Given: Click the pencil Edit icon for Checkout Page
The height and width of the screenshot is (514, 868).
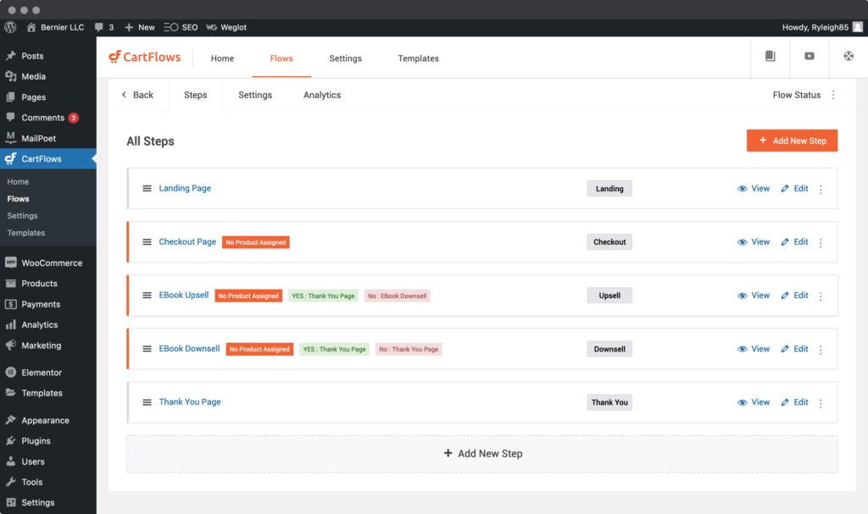Looking at the screenshot, I should [x=785, y=242].
